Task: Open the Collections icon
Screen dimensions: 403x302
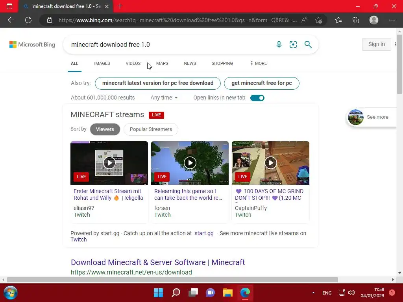Action: pyautogui.click(x=356, y=20)
